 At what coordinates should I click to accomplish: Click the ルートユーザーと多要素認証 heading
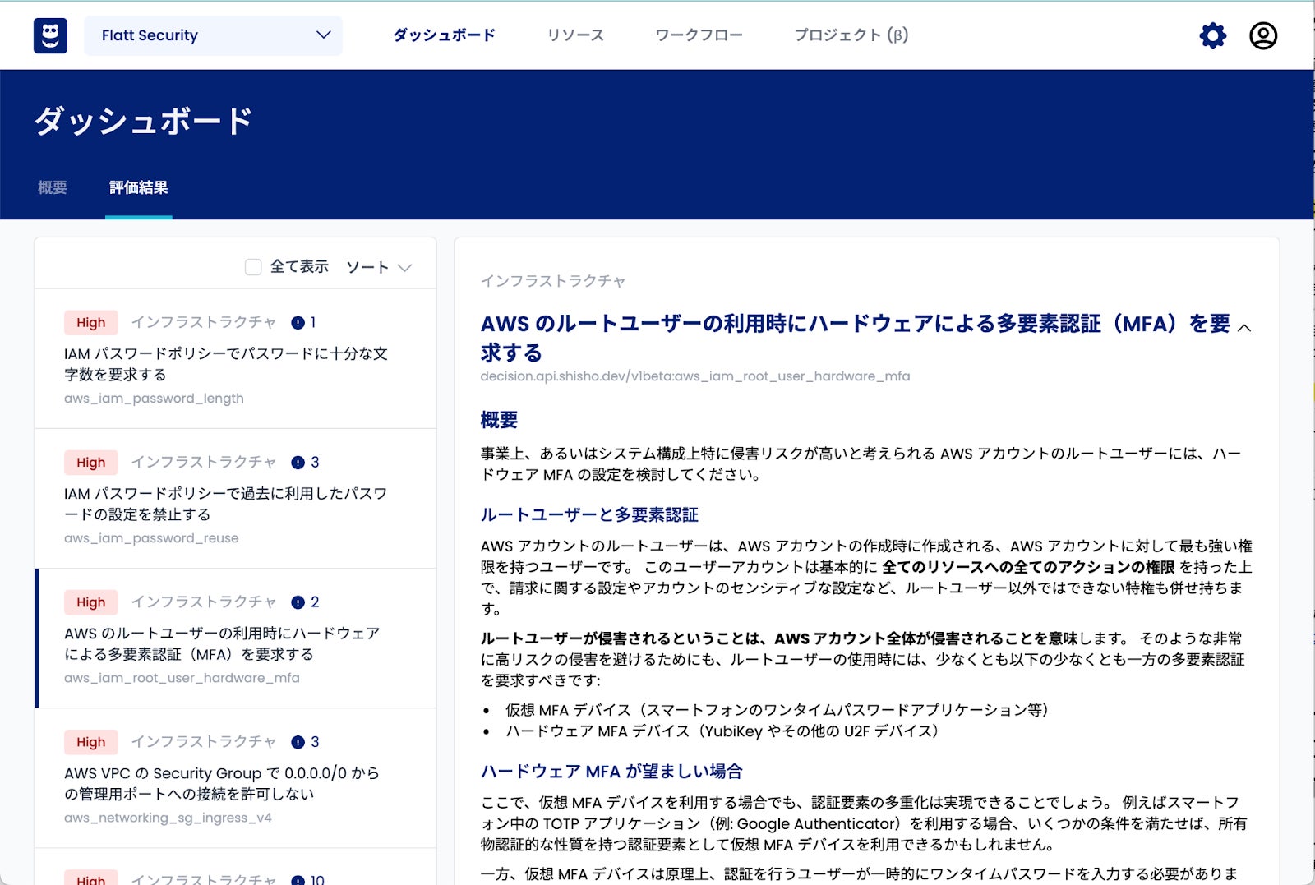coord(589,515)
